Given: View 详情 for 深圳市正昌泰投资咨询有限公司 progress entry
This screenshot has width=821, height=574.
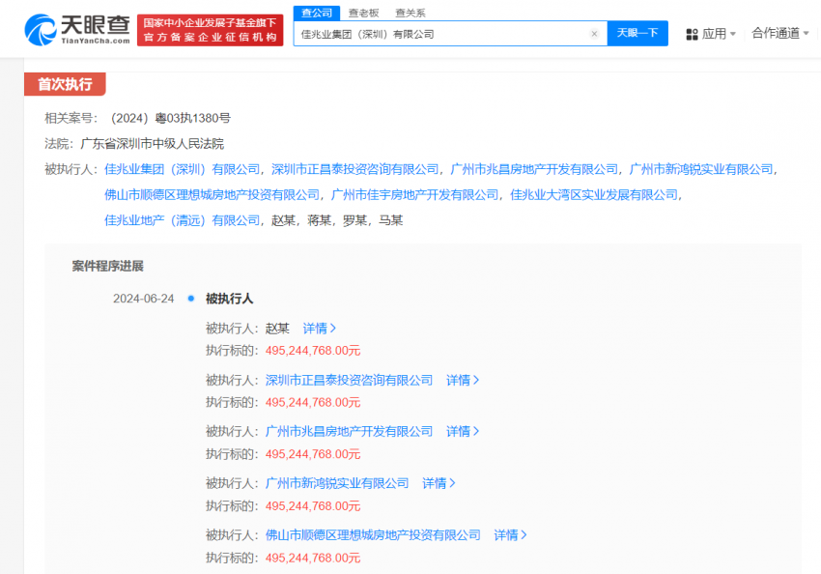Looking at the screenshot, I should pos(463,380).
